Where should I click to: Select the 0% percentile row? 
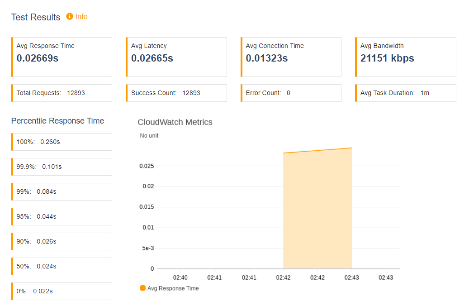tap(62, 291)
